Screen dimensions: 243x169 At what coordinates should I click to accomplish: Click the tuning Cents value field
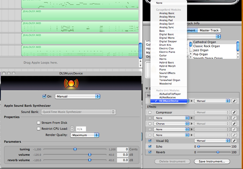(x=123, y=149)
